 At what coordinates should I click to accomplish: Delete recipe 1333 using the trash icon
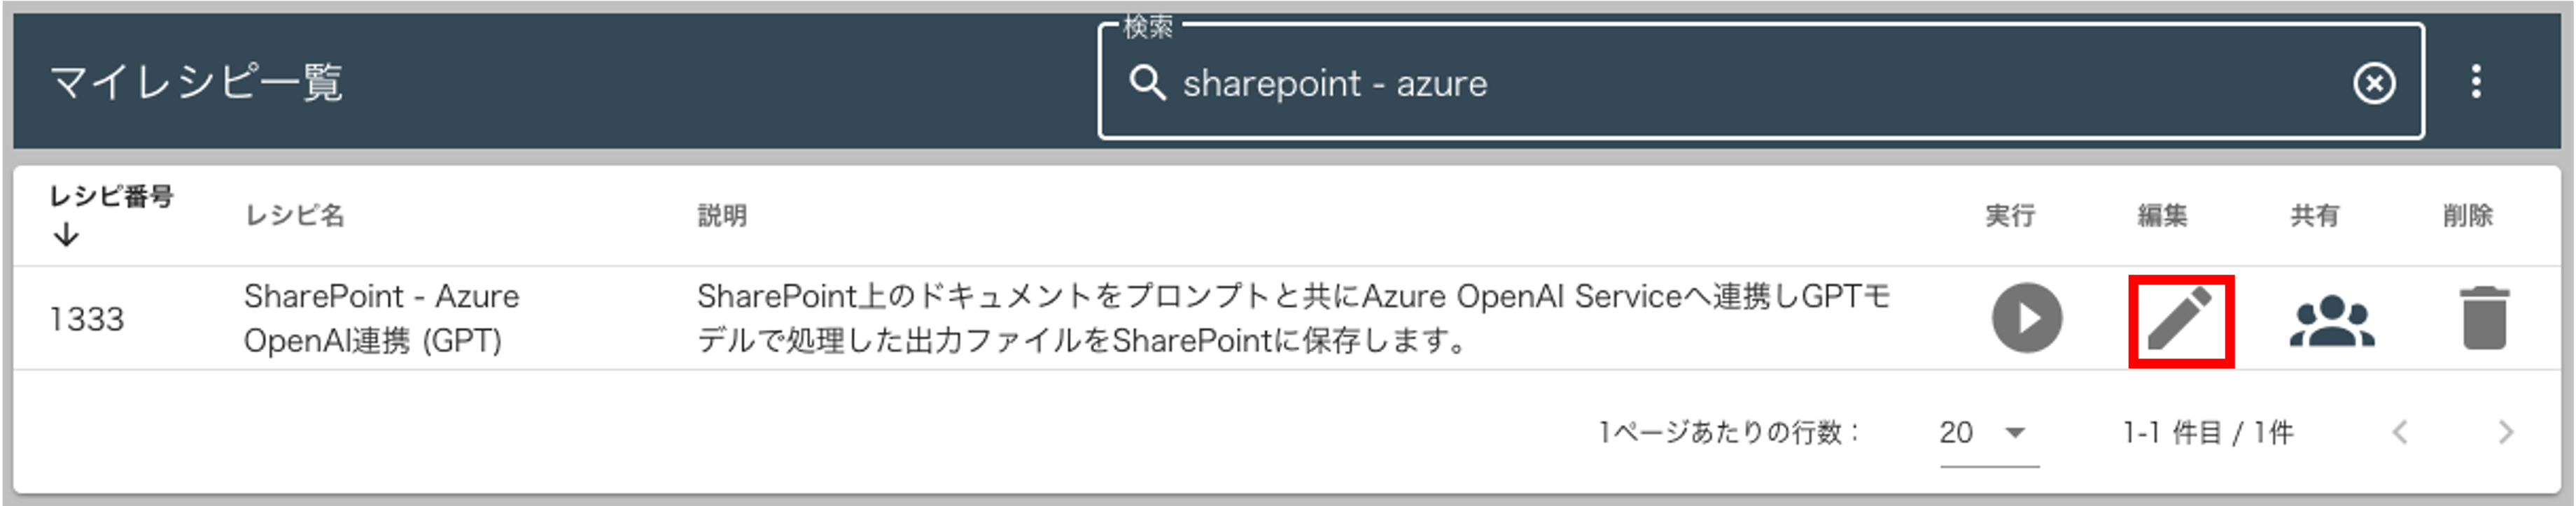click(x=2484, y=319)
